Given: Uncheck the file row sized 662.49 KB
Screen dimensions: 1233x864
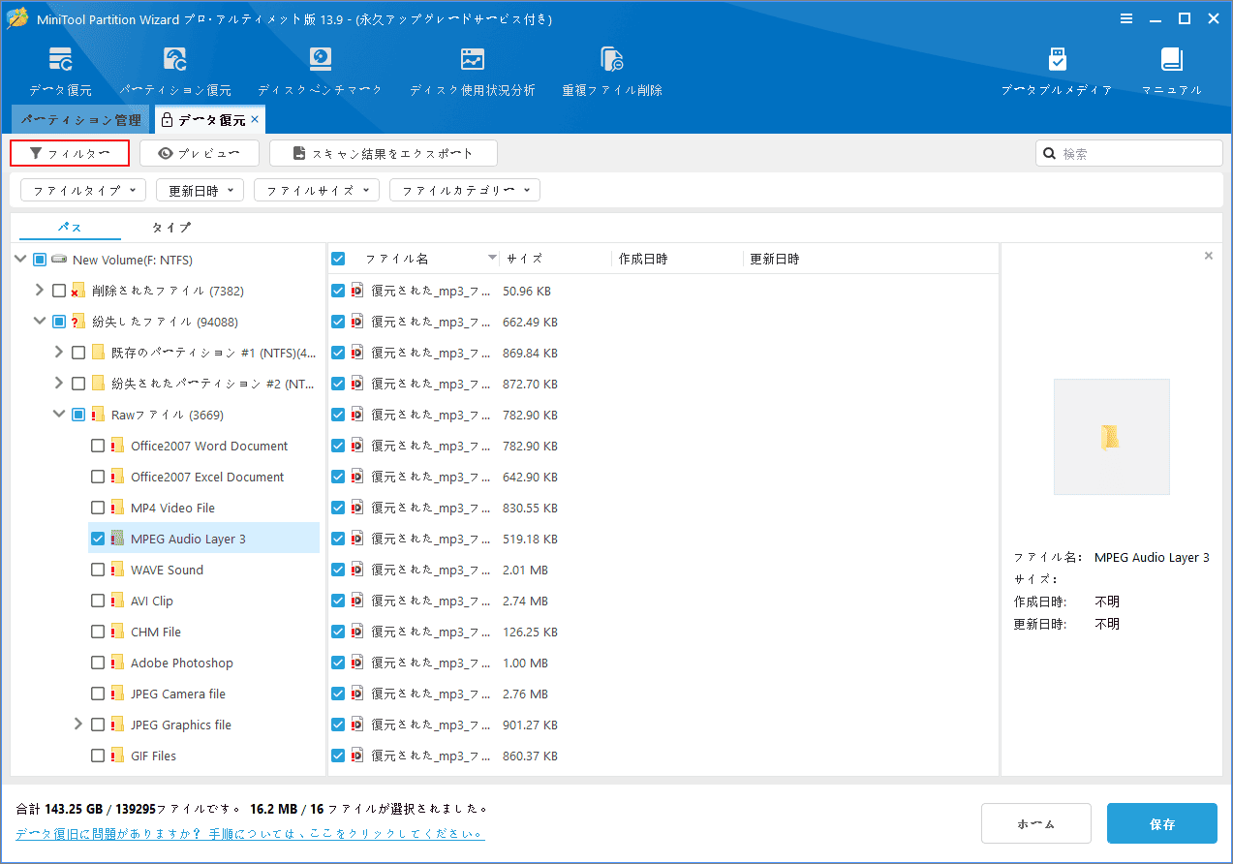Looking at the screenshot, I should pos(338,322).
